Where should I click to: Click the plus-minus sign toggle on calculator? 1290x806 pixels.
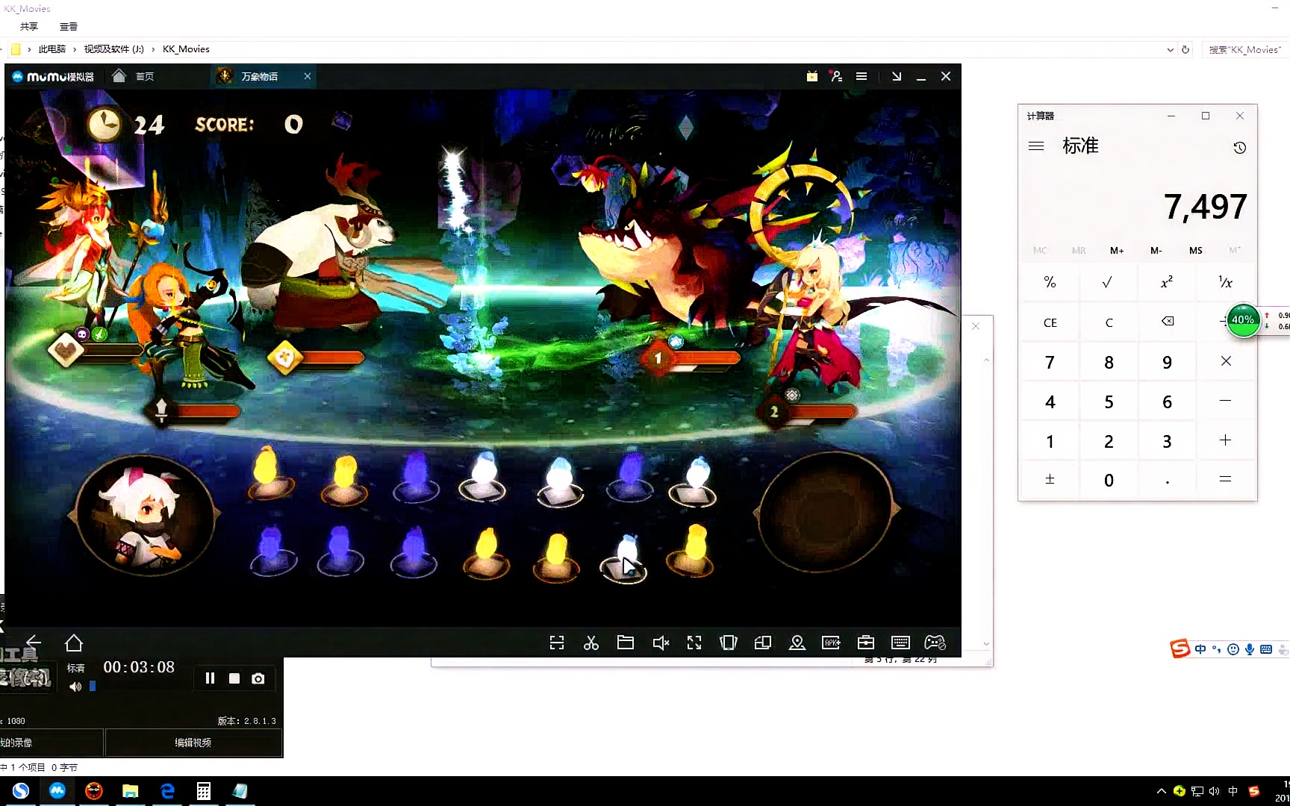coord(1050,479)
